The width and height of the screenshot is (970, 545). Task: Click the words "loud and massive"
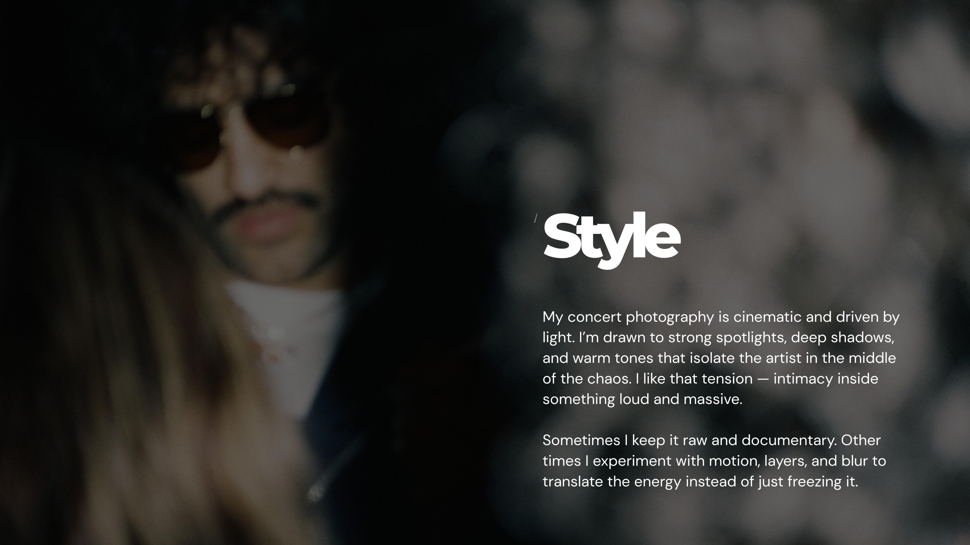[681, 399]
